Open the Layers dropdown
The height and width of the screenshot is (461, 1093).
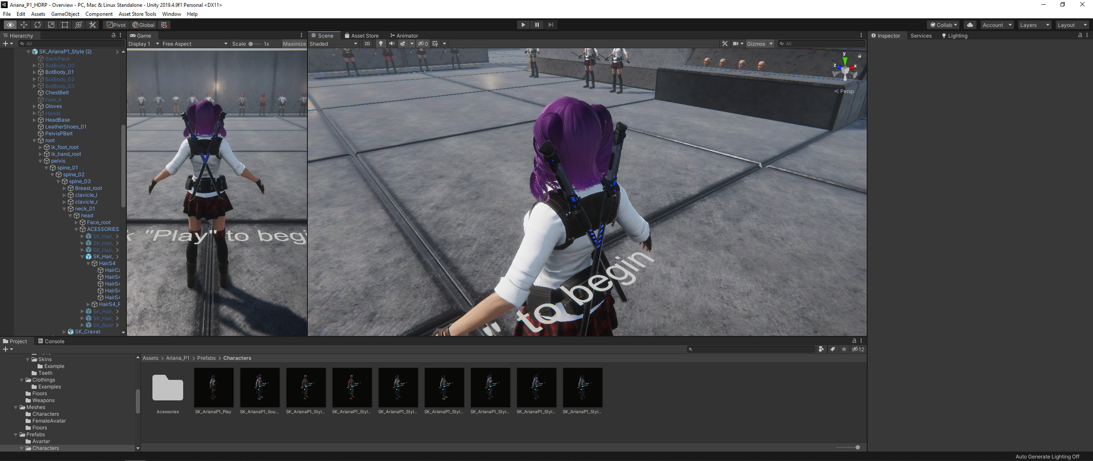tap(1035, 25)
